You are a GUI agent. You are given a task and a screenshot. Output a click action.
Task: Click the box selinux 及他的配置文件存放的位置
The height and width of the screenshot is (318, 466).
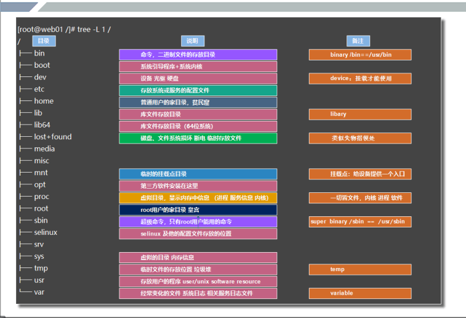[198, 234]
